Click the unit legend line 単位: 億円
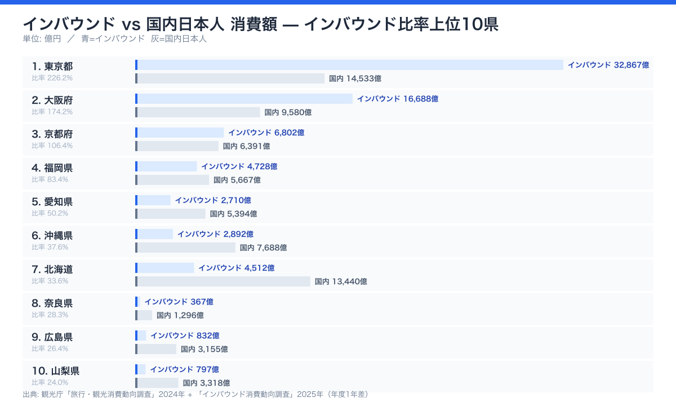 point(115,39)
